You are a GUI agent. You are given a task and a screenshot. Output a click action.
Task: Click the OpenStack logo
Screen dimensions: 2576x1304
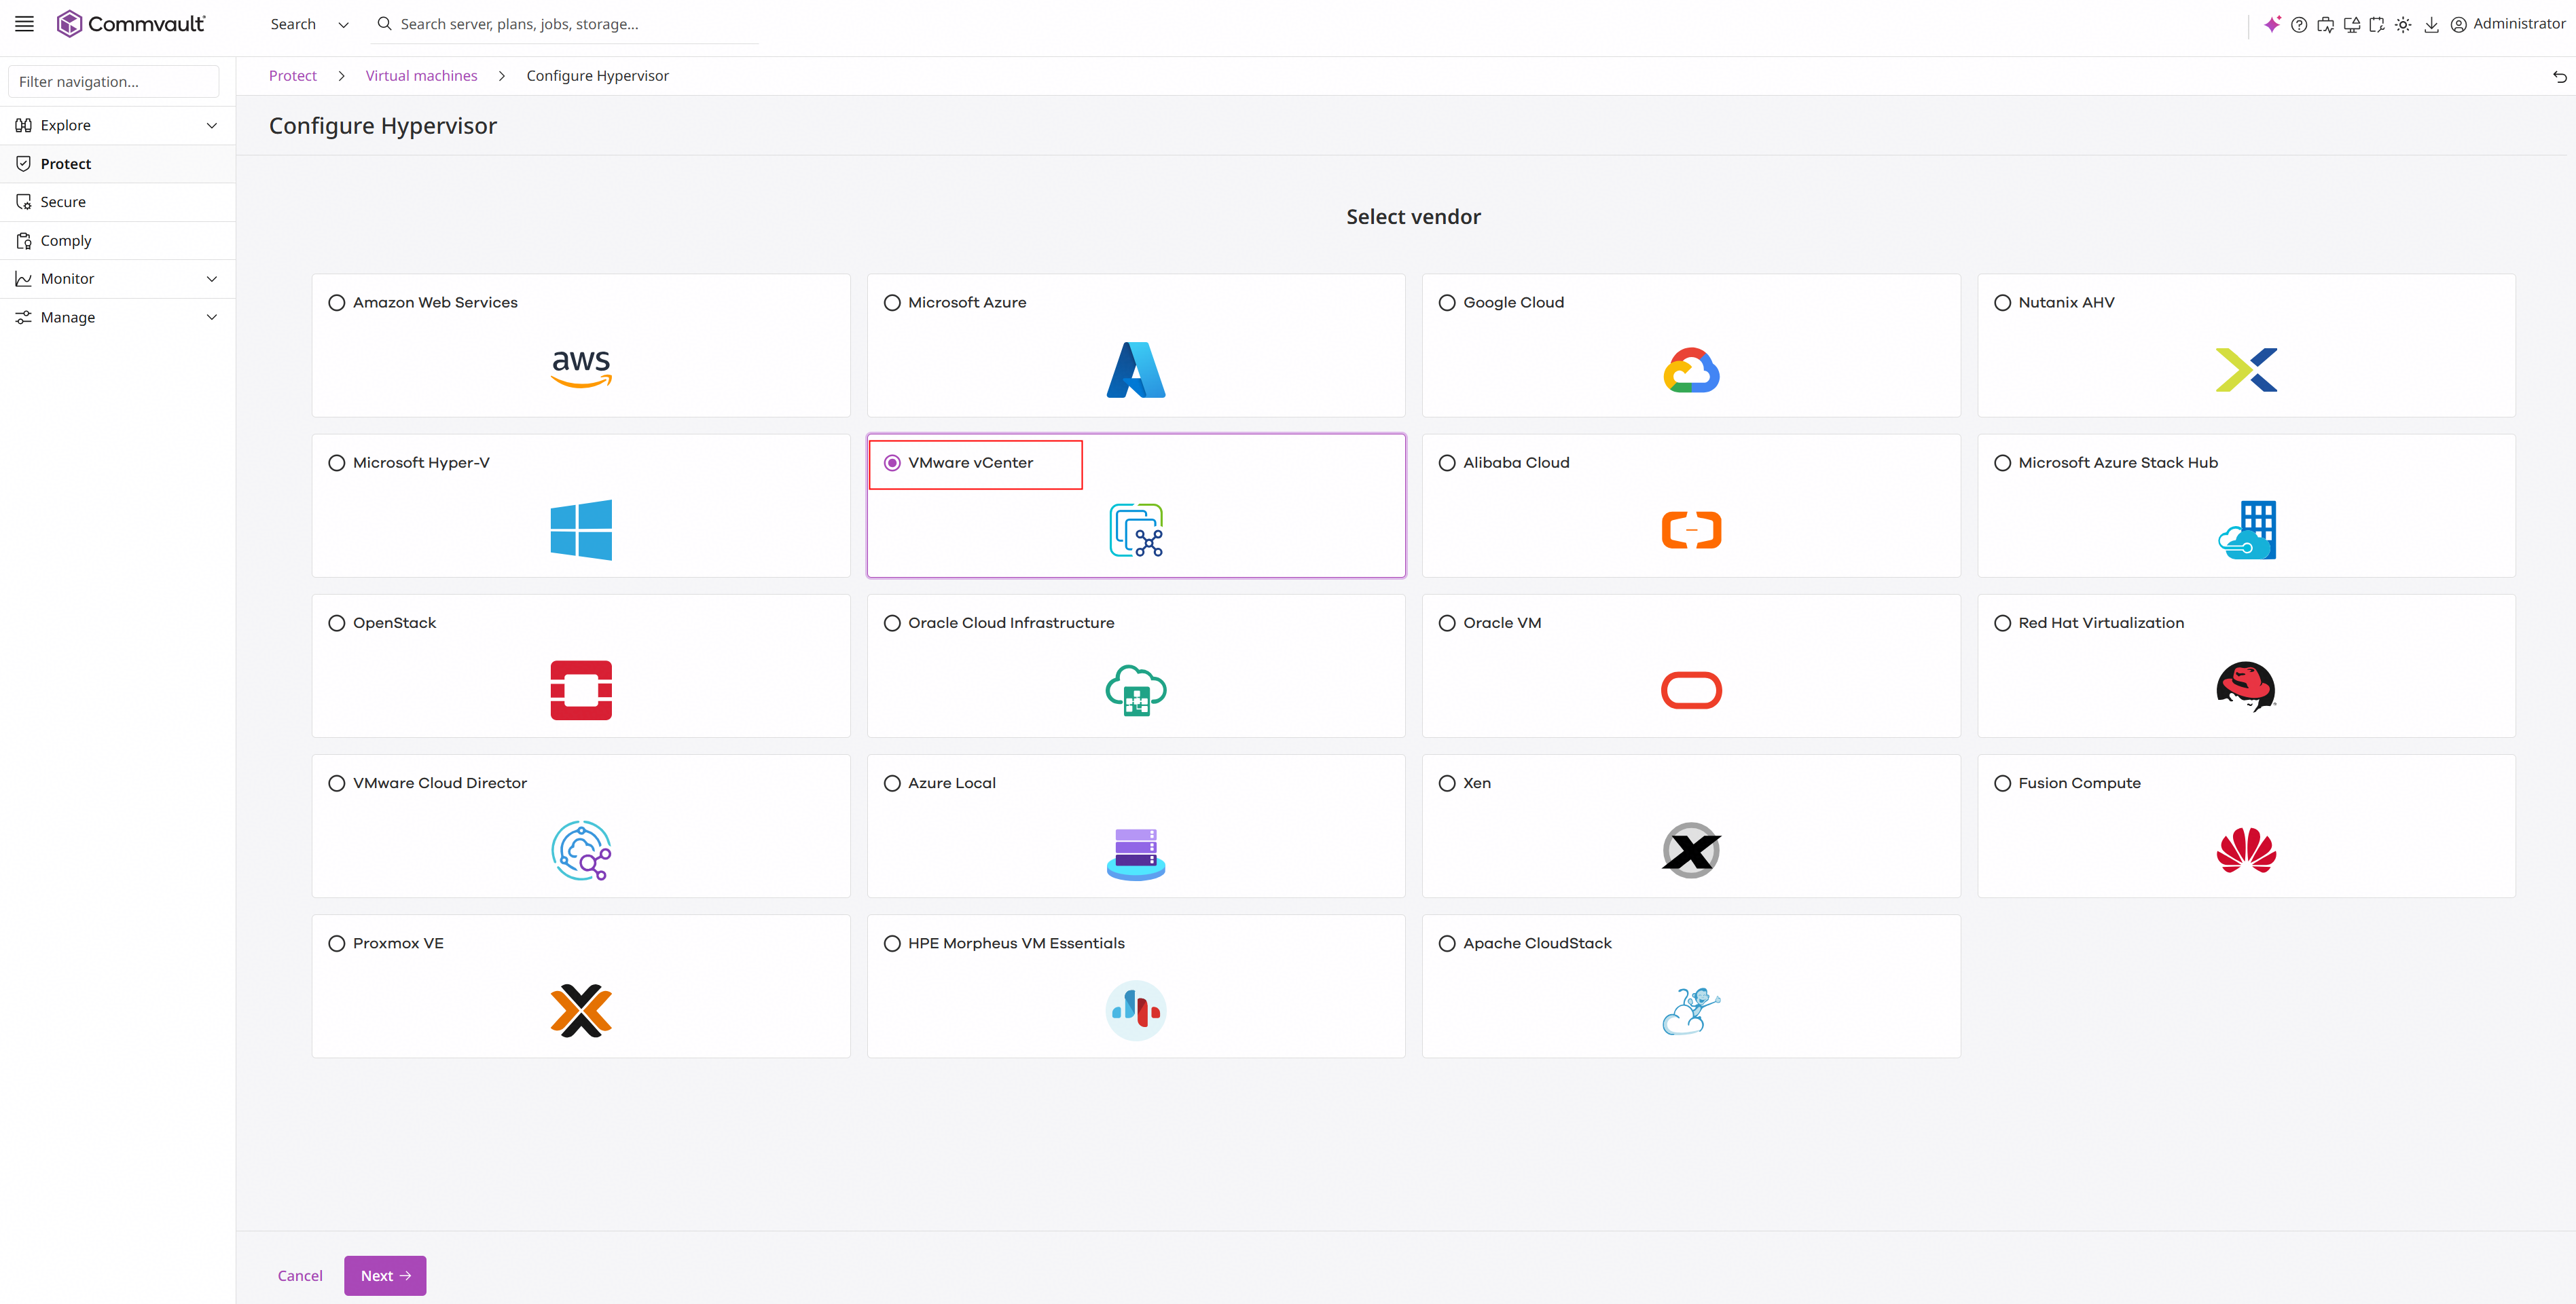(x=581, y=690)
